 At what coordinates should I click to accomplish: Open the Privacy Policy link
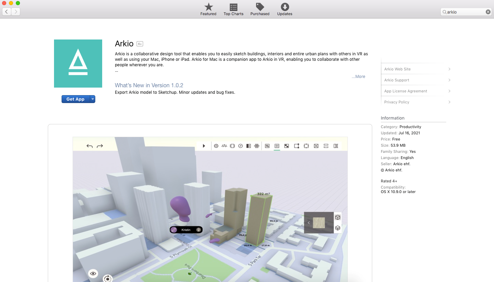pos(397,102)
